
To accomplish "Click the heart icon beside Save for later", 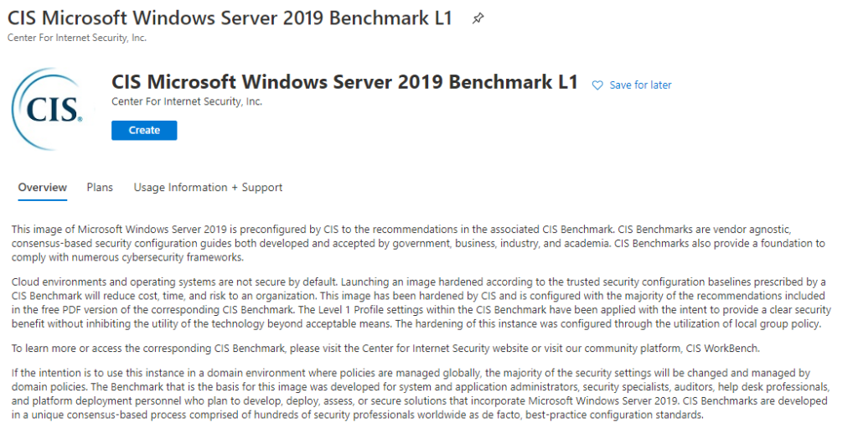I will (597, 85).
